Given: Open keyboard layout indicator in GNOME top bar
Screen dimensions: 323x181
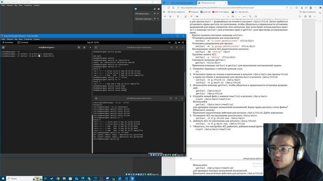Looking at the screenshot, I should pyautogui.click(x=170, y=42).
